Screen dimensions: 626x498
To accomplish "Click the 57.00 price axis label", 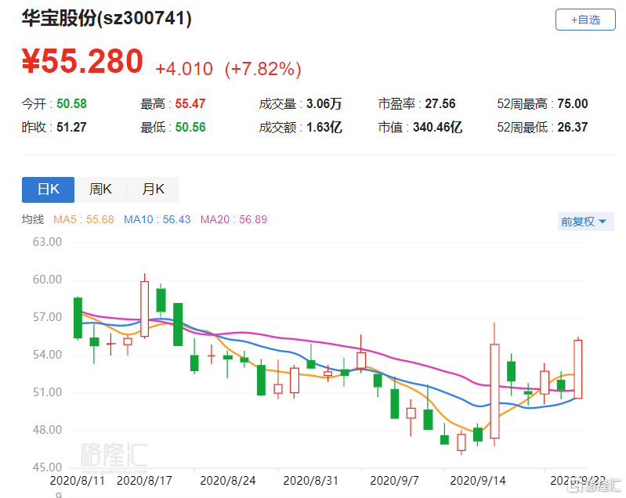I will pos(47,317).
